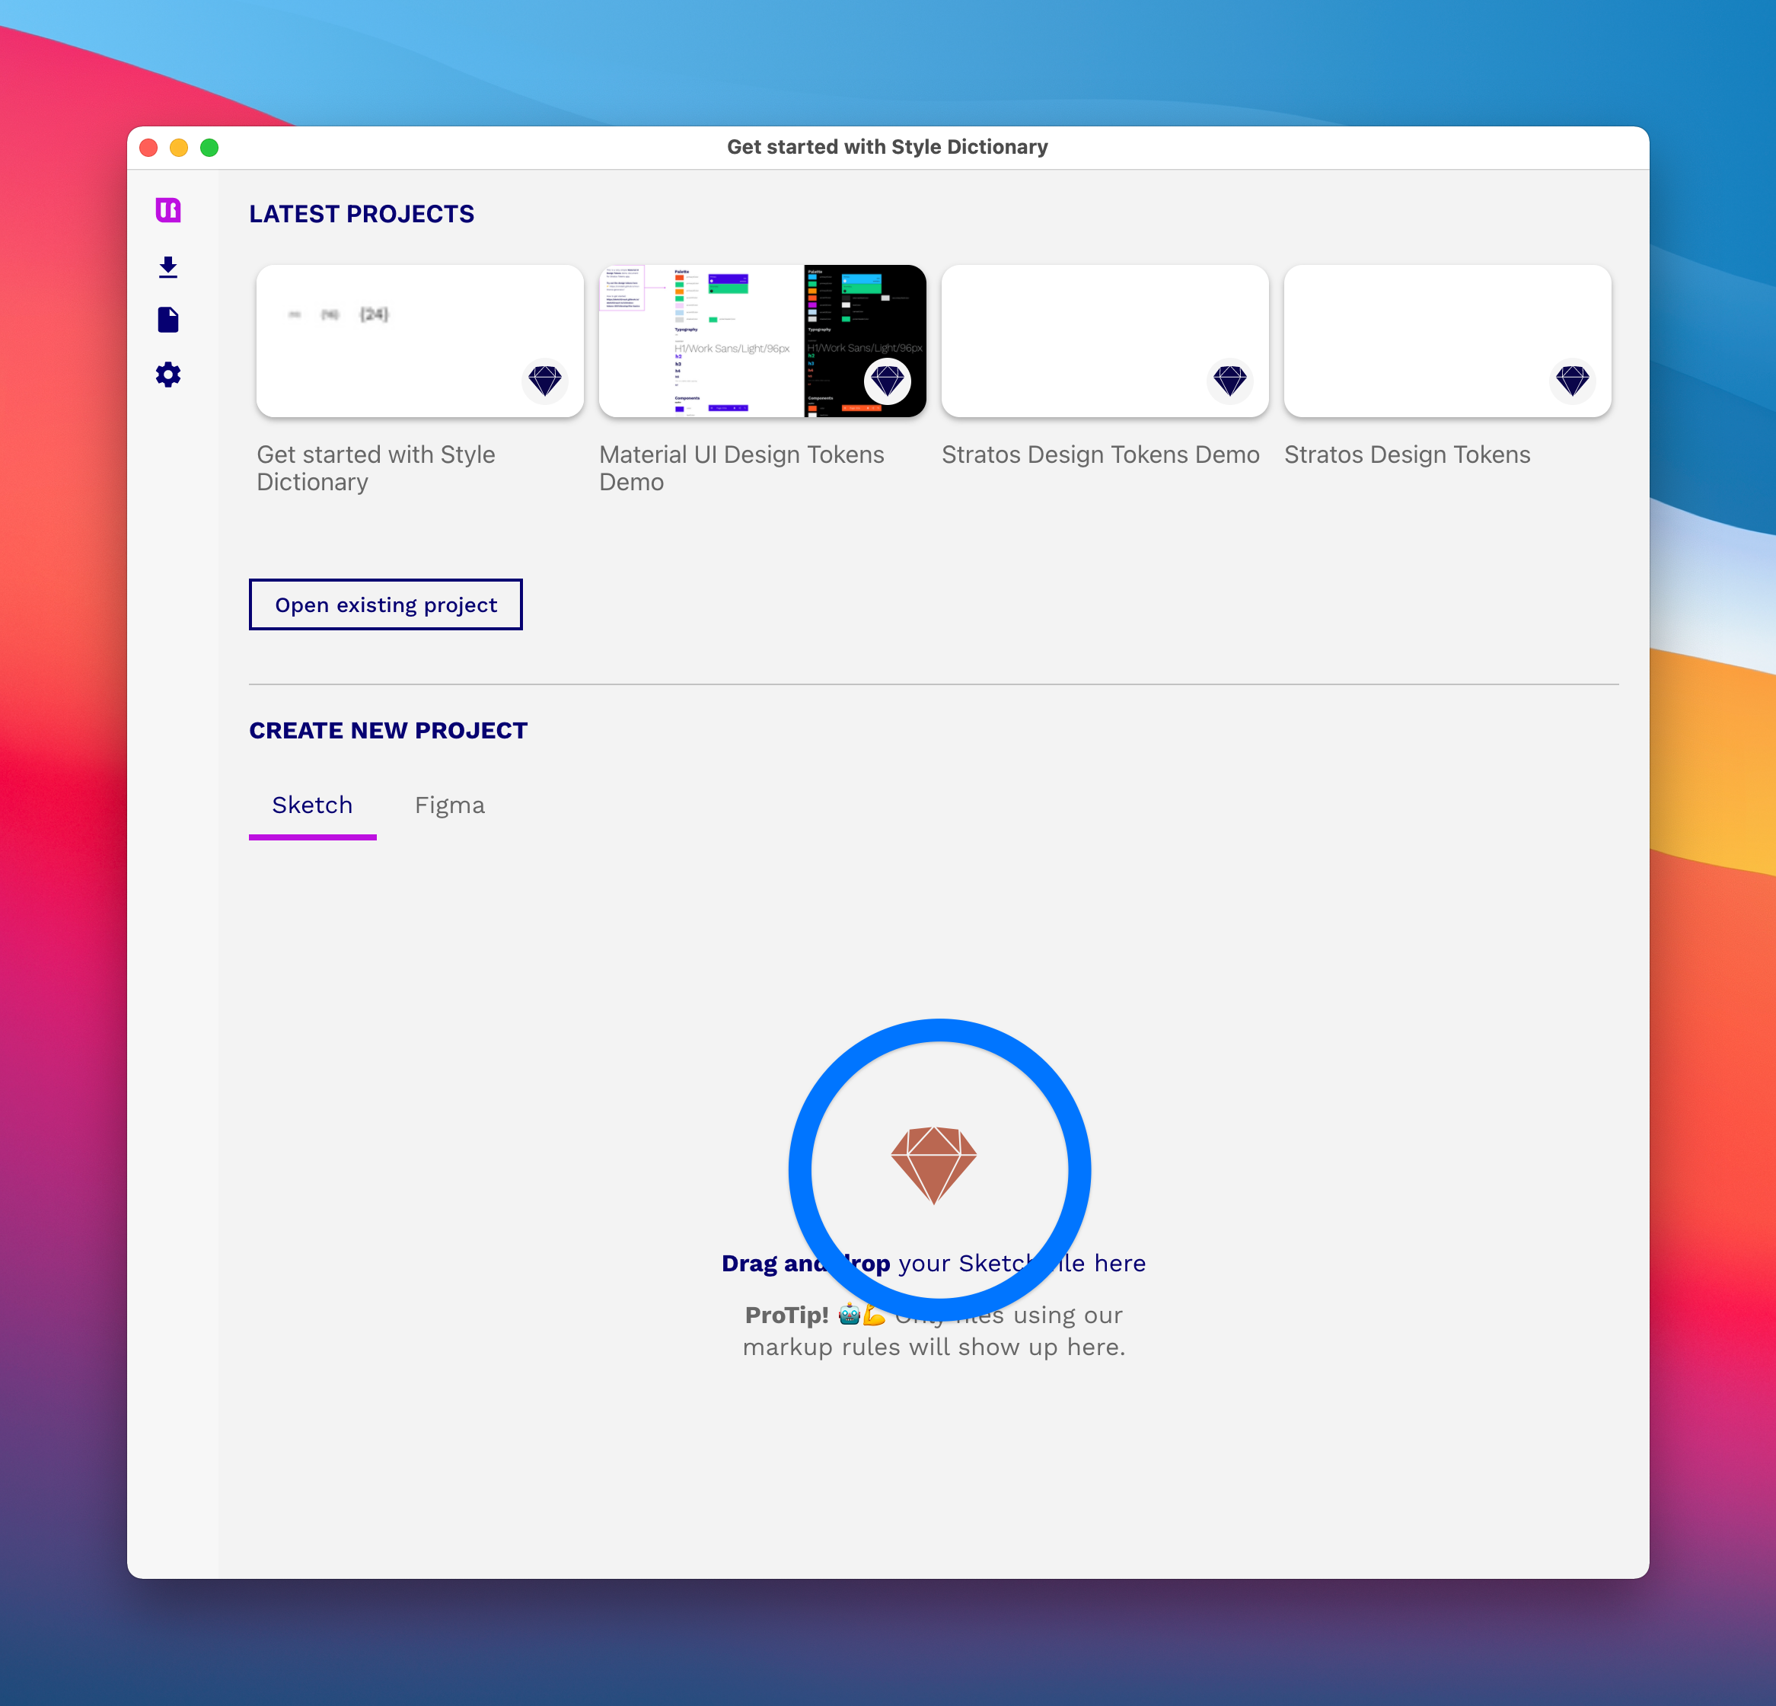Click Sketch diamond badge on Stratos Demo card

[1229, 381]
